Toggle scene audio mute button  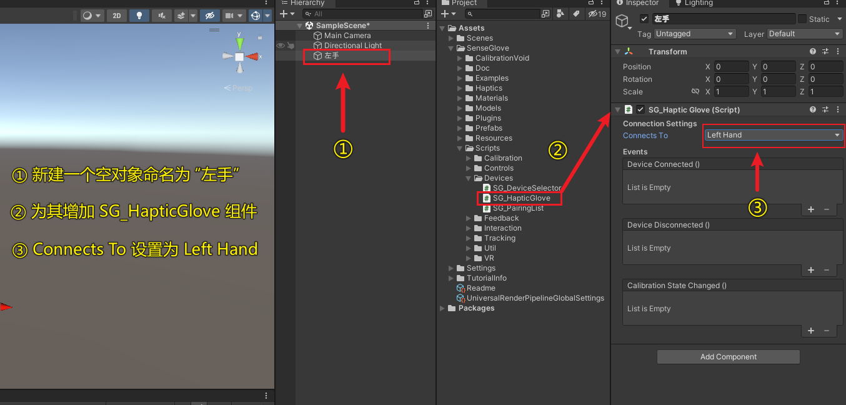pyautogui.click(x=162, y=16)
